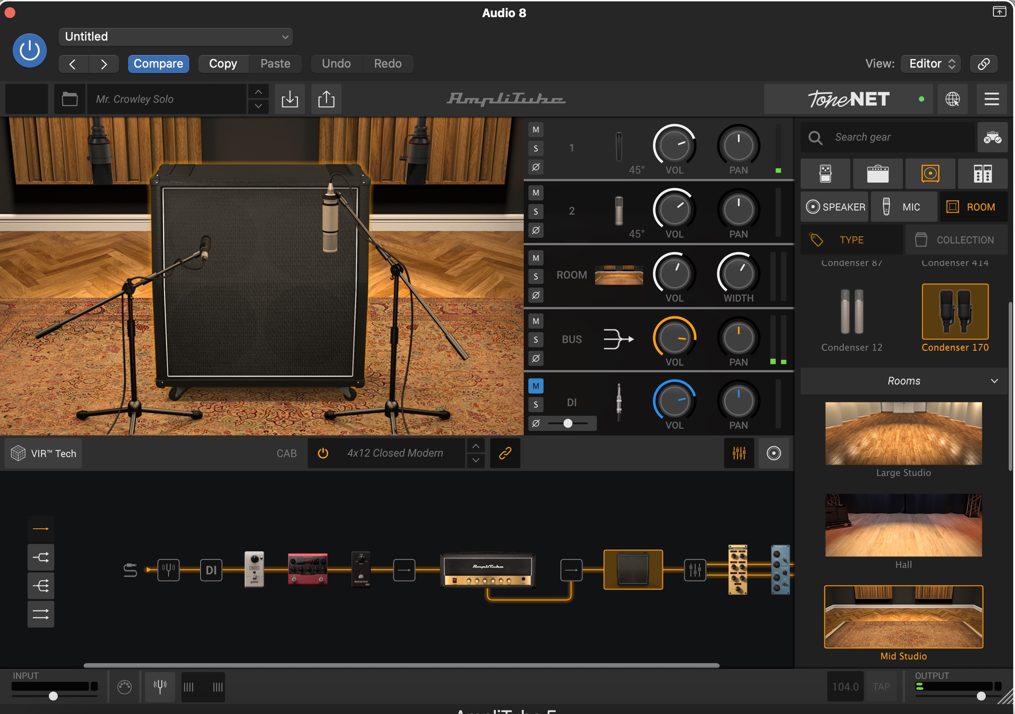Click the plugin link chain icon

click(x=983, y=64)
